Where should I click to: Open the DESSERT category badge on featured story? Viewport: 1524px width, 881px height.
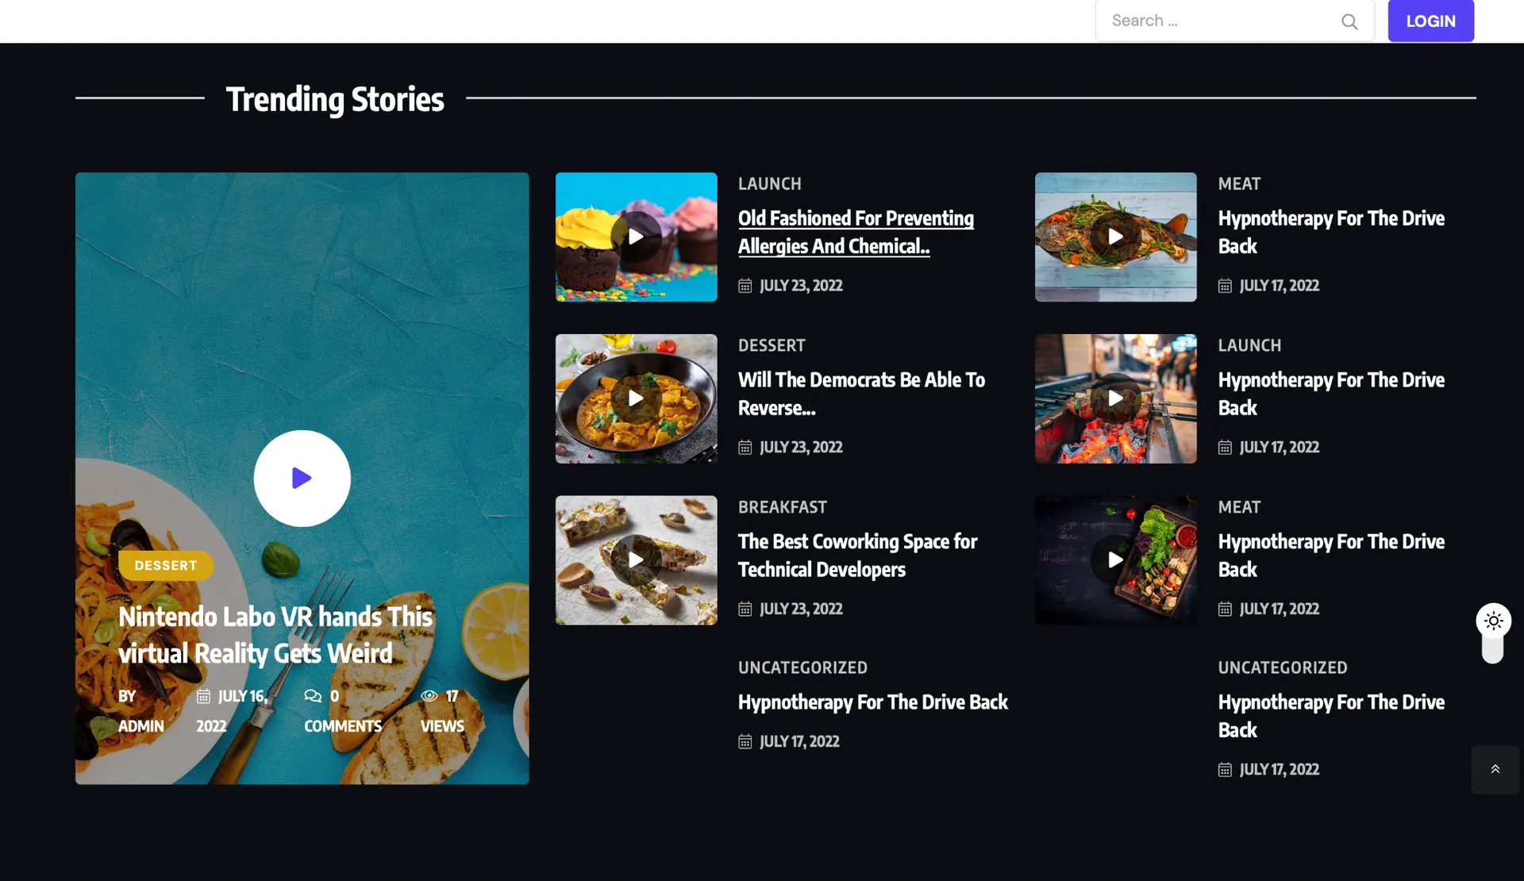click(x=166, y=565)
